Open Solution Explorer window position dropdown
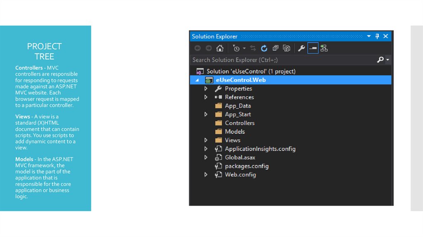Screen dimensions: 423x237 (x=369, y=36)
